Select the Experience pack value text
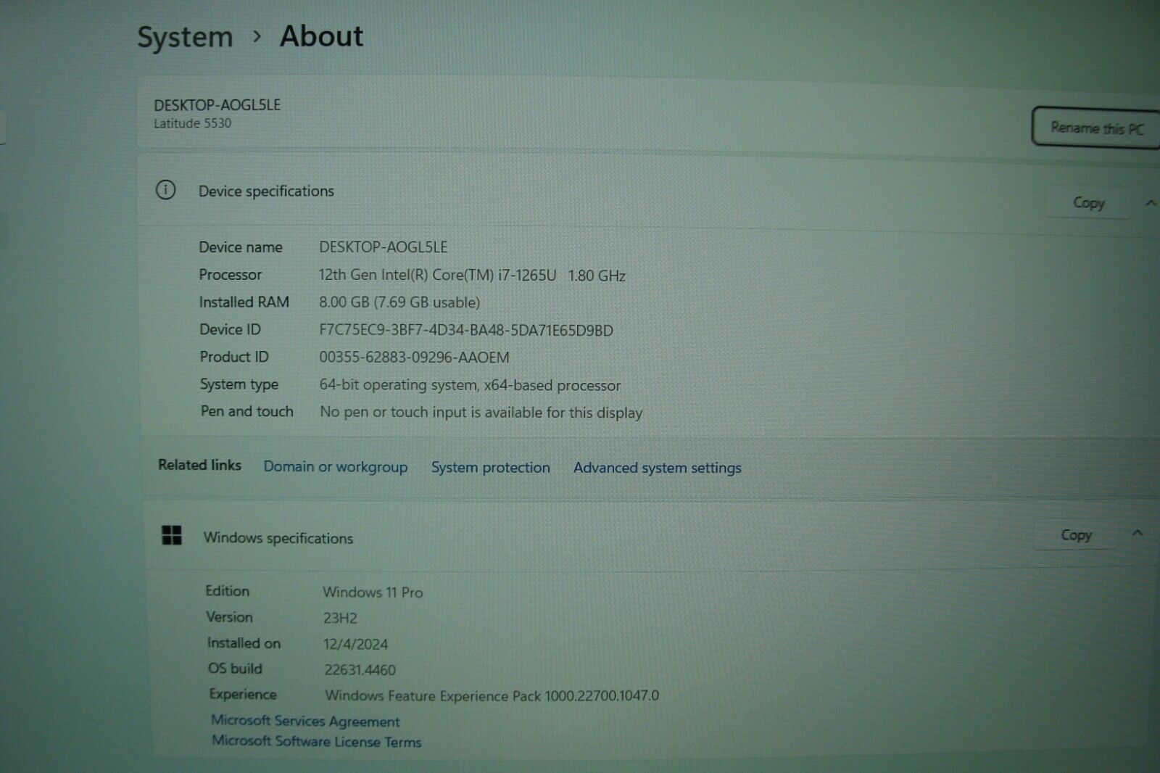This screenshot has width=1160, height=773. (x=492, y=695)
